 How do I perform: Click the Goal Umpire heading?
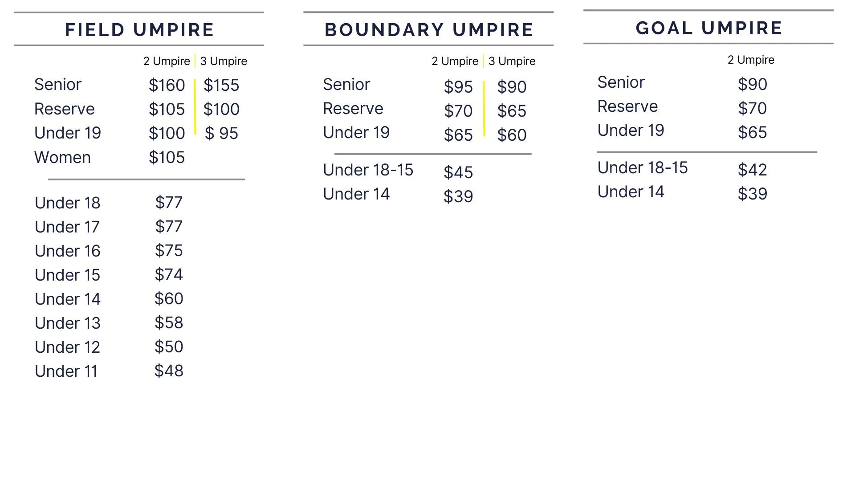click(x=709, y=28)
